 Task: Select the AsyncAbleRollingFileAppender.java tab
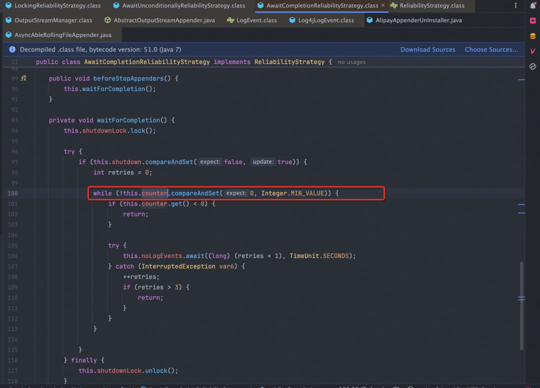pyautogui.click(x=58, y=35)
